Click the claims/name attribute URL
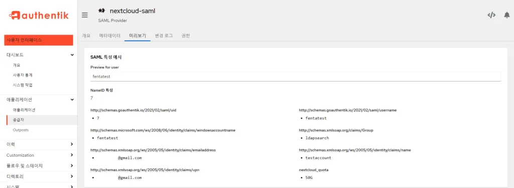Viewport: 514px width, 188px height. [x=355, y=150]
